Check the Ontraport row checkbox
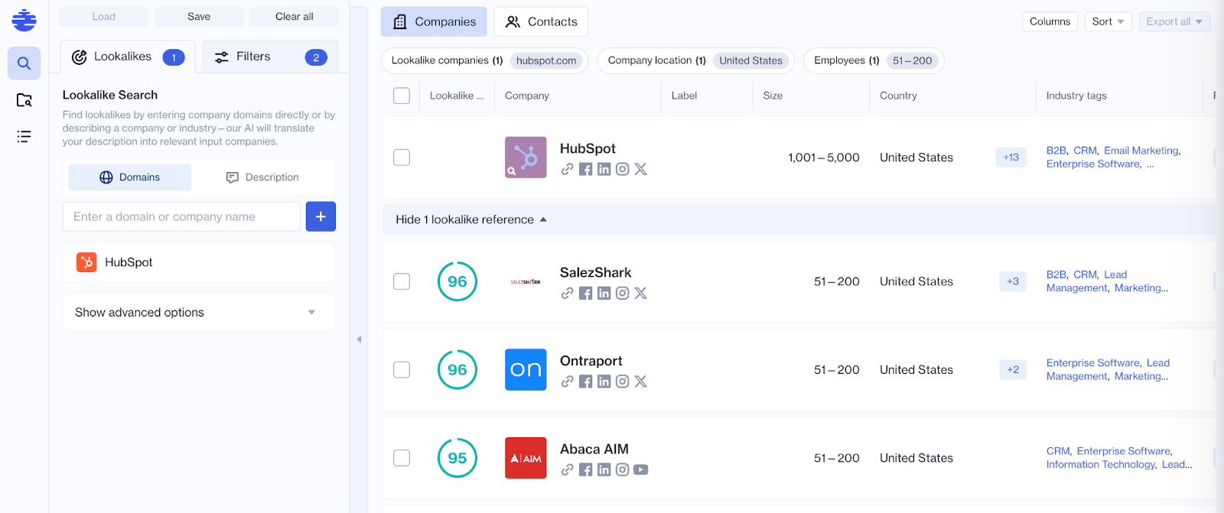 [x=402, y=370]
